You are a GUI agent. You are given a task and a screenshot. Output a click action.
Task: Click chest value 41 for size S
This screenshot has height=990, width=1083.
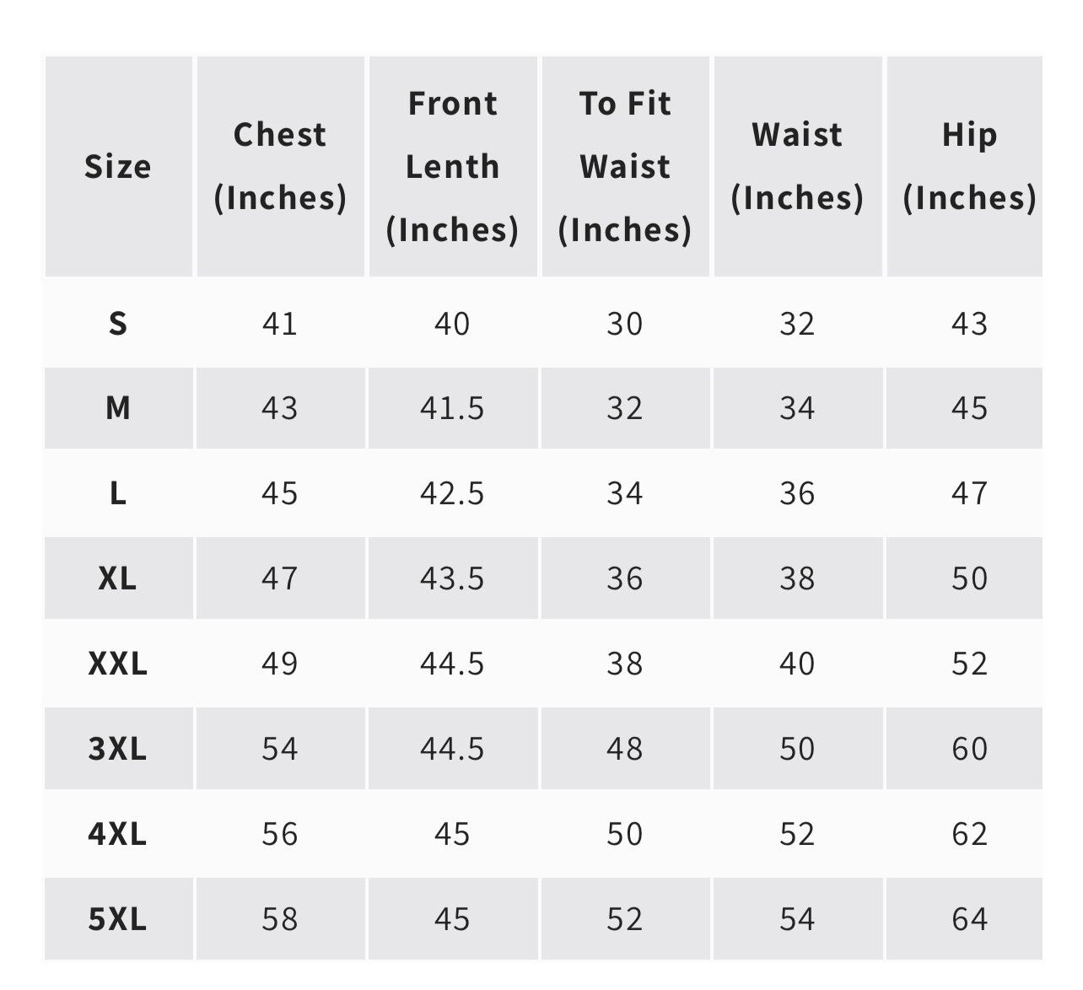280,324
